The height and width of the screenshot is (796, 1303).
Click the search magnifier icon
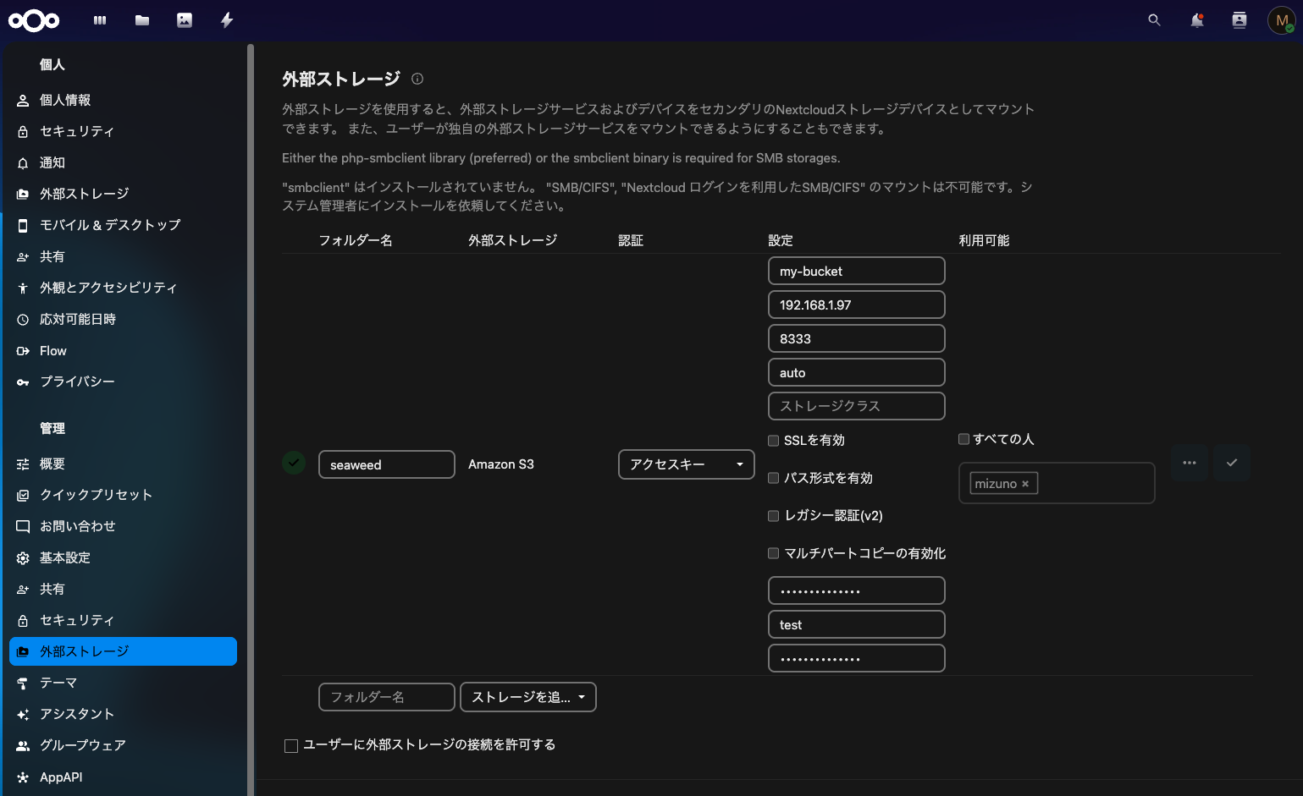pyautogui.click(x=1154, y=20)
